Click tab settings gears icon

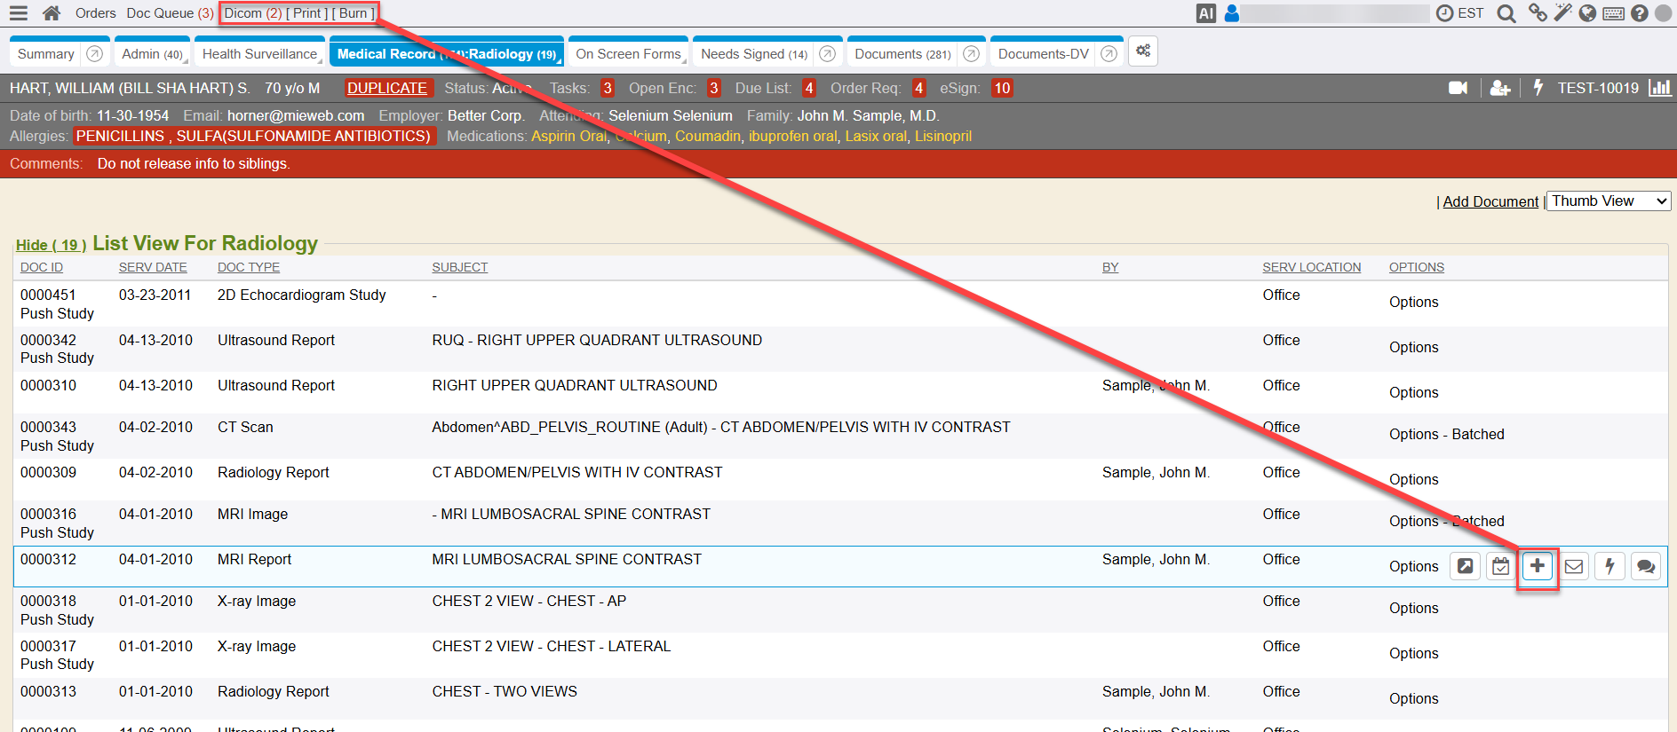tap(1143, 51)
